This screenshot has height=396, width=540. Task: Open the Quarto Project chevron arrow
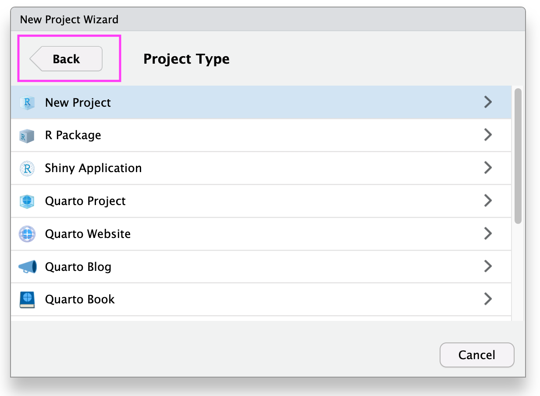pyautogui.click(x=488, y=201)
